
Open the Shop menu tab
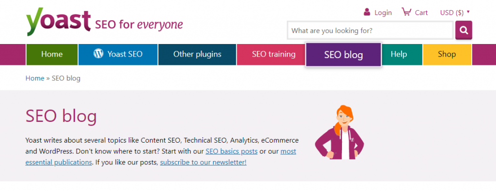click(447, 54)
